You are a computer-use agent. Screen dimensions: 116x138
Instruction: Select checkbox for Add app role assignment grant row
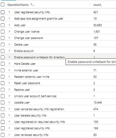[x=3, y=18]
